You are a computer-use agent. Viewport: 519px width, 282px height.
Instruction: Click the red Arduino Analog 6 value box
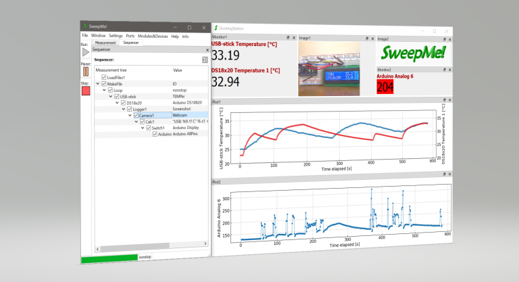point(385,87)
